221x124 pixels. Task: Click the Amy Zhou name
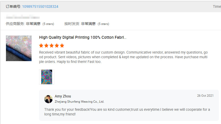click(63, 96)
